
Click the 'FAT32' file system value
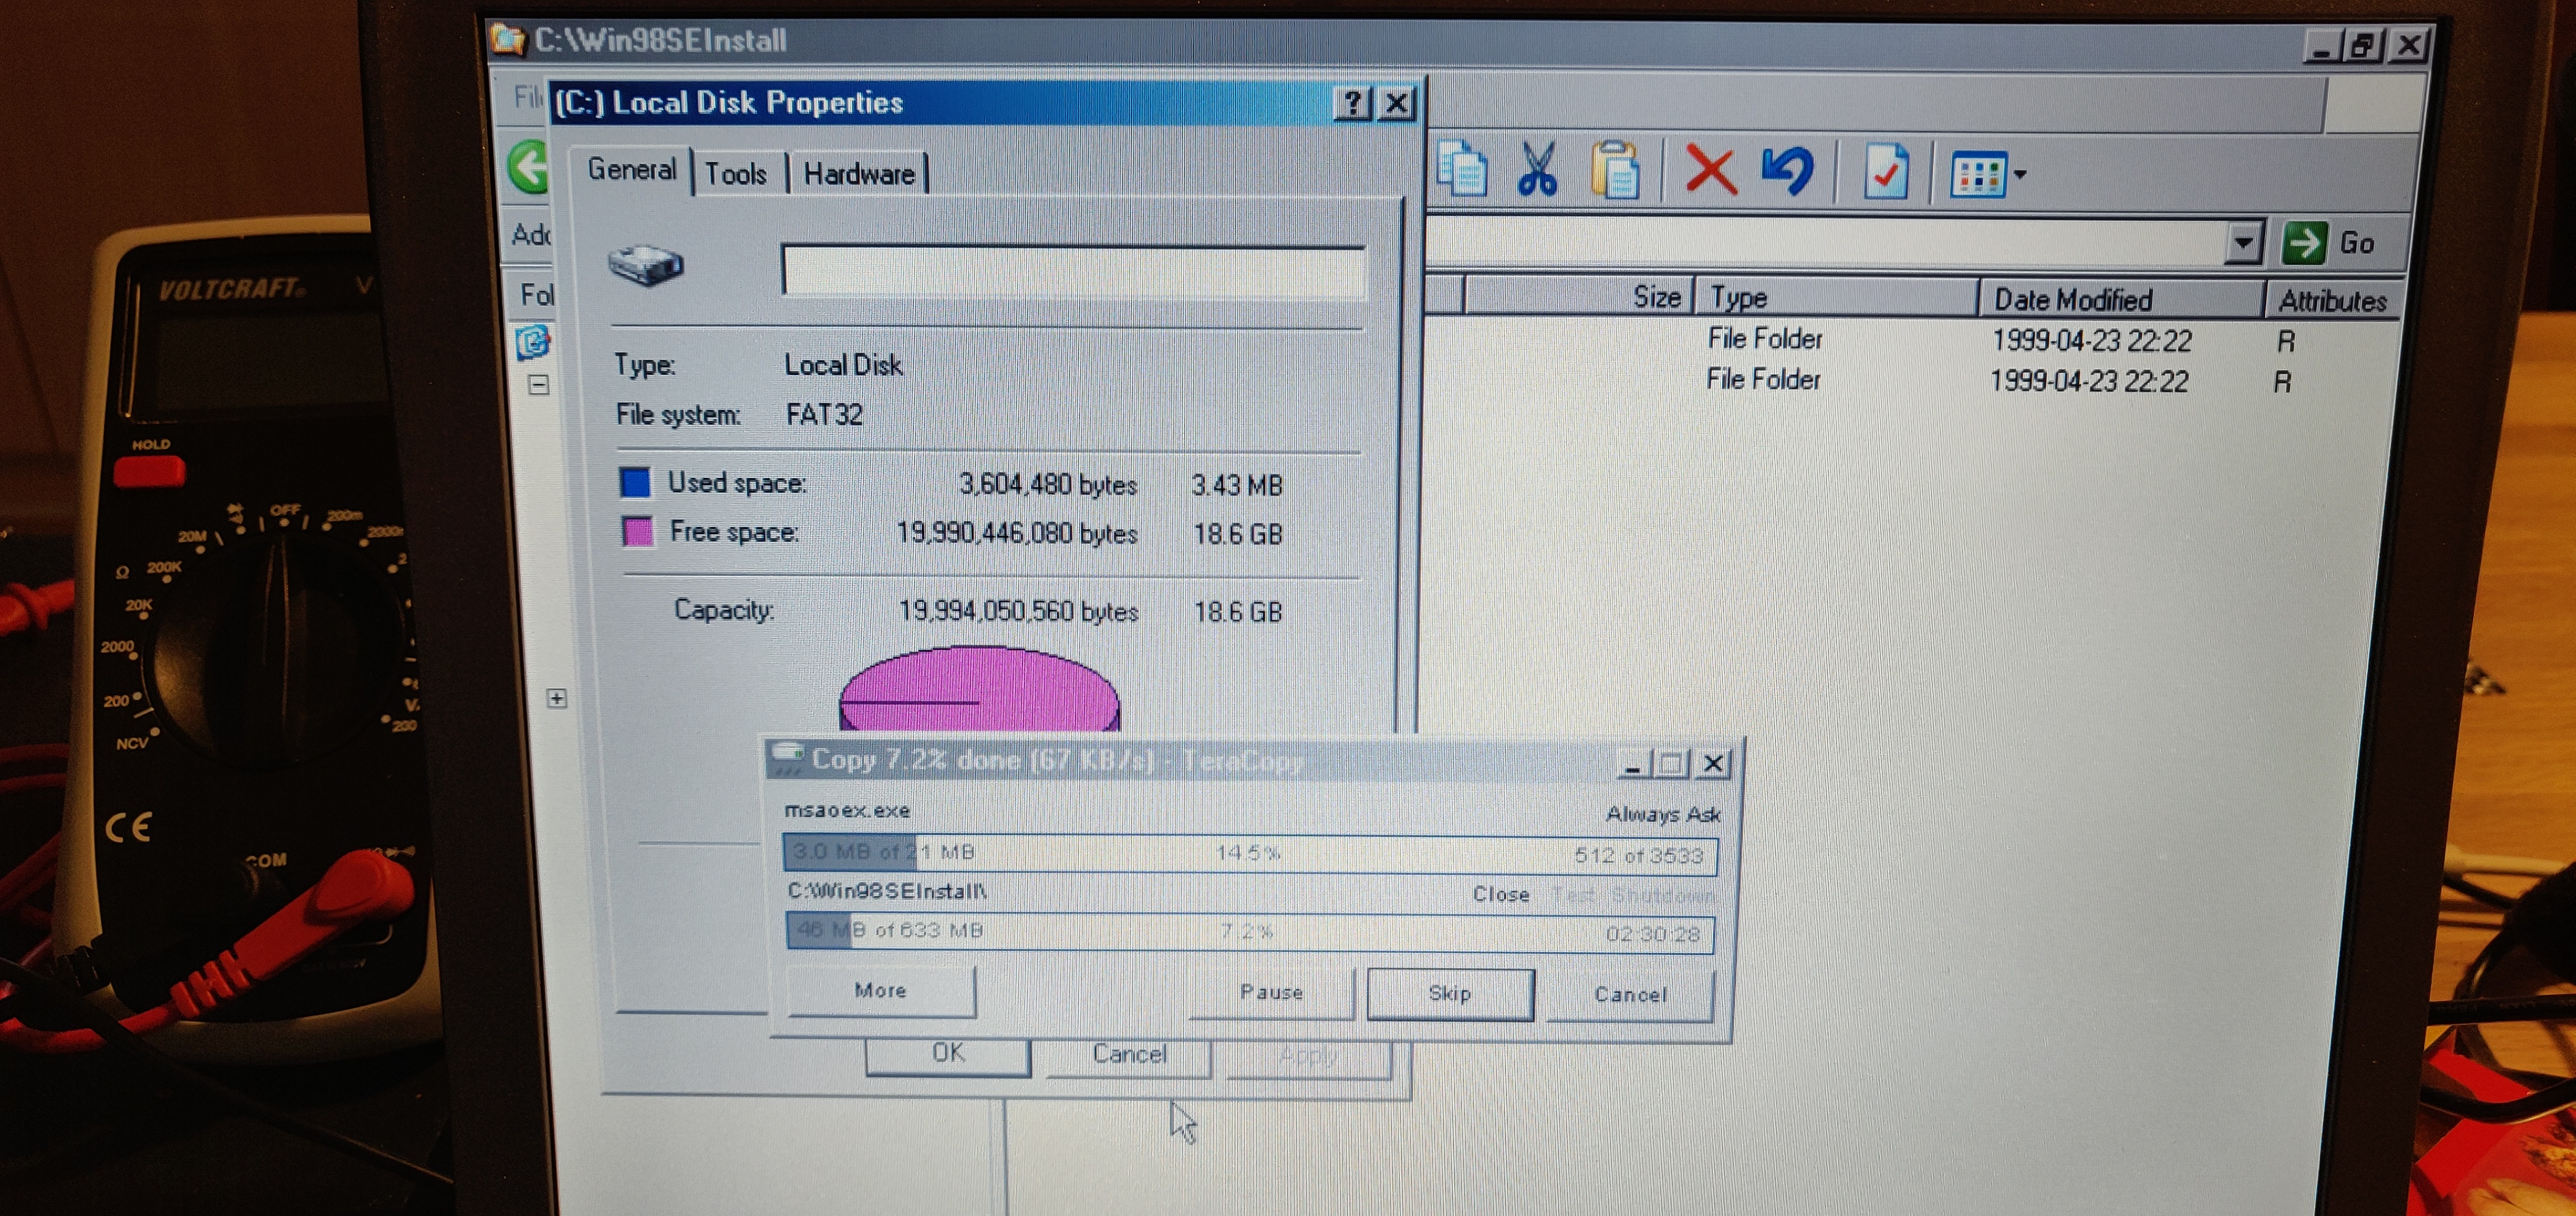[x=824, y=414]
